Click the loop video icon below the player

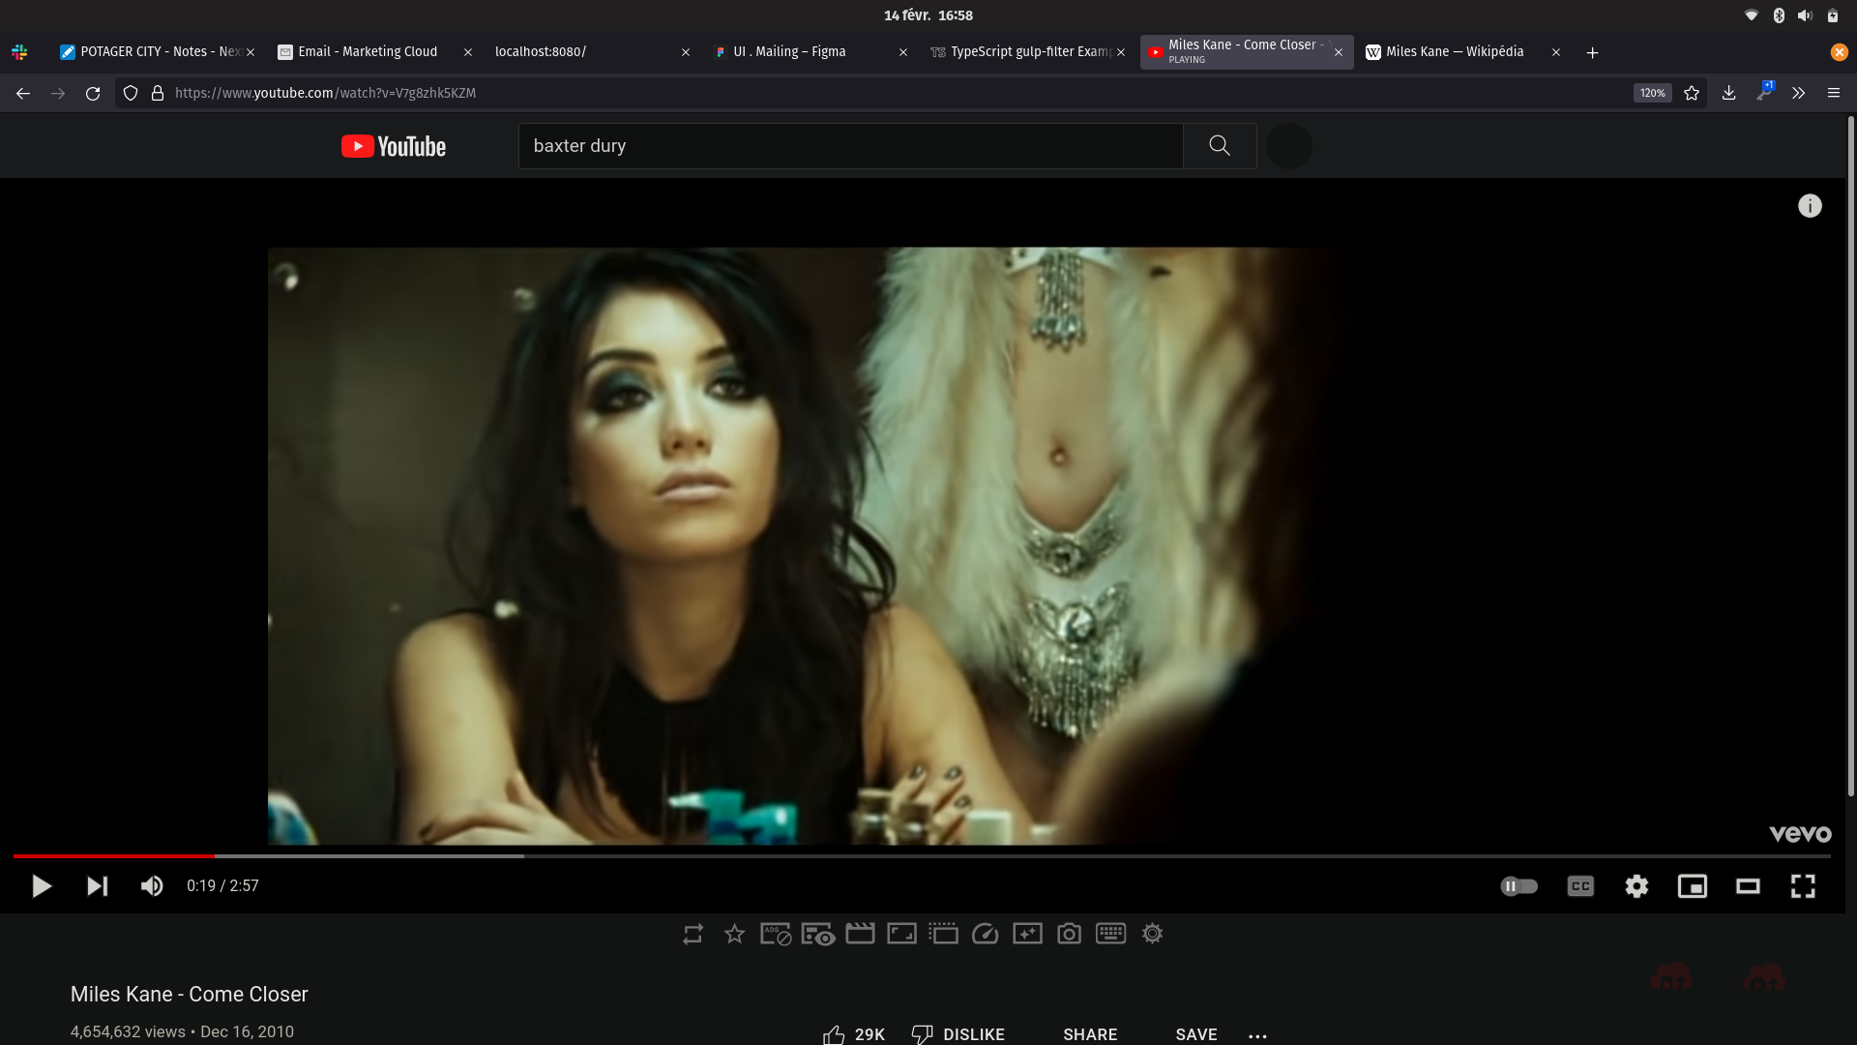pos(693,934)
